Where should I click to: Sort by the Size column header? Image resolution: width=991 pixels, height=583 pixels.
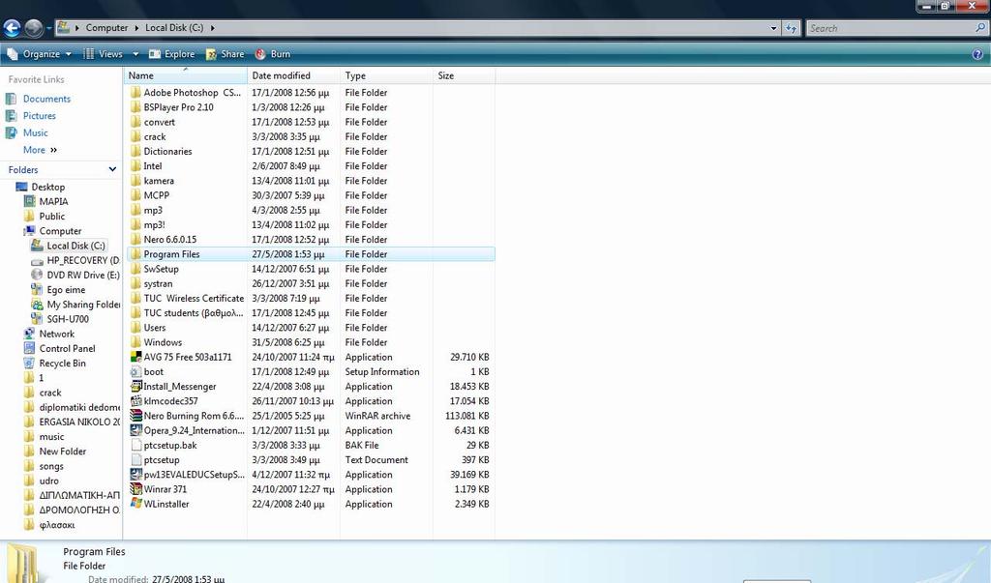(x=464, y=75)
